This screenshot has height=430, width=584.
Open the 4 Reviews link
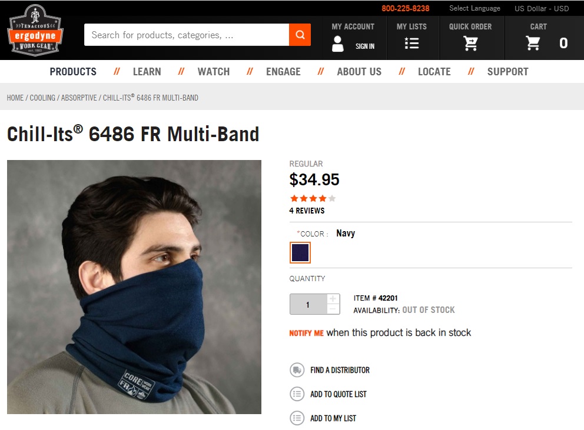(x=307, y=211)
